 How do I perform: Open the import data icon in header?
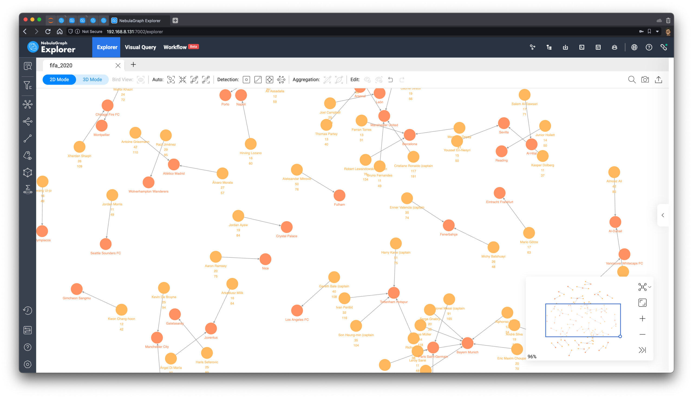(565, 47)
